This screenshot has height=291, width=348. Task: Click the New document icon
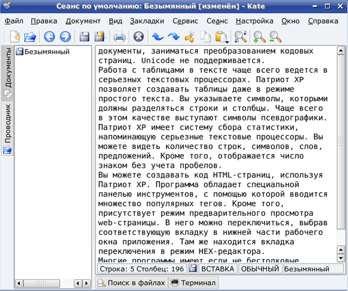click(x=14, y=37)
